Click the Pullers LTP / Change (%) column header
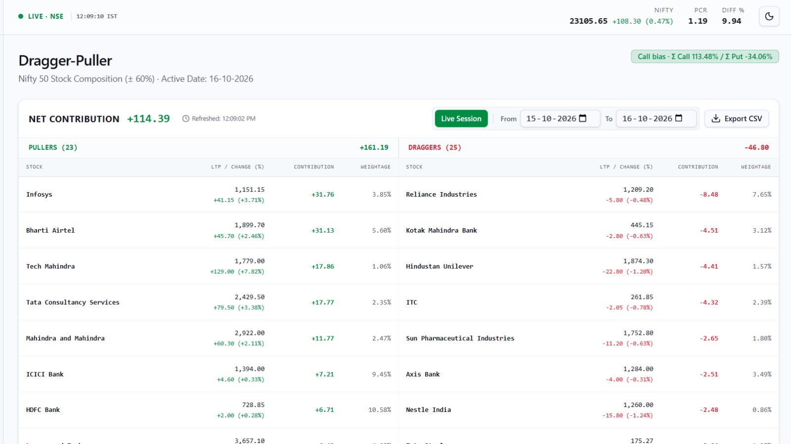Screen dimensions: 791x444 pos(238,167)
